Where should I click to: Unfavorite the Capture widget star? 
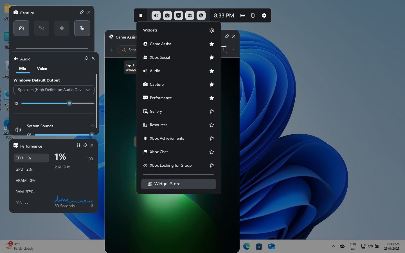pyautogui.click(x=212, y=84)
